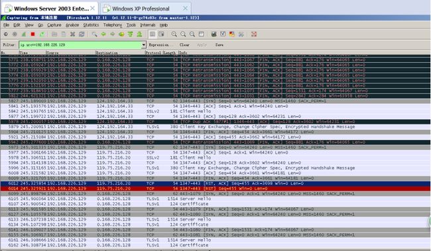Open capture options icon
This screenshot has height=251, width=431.
click(15, 34)
